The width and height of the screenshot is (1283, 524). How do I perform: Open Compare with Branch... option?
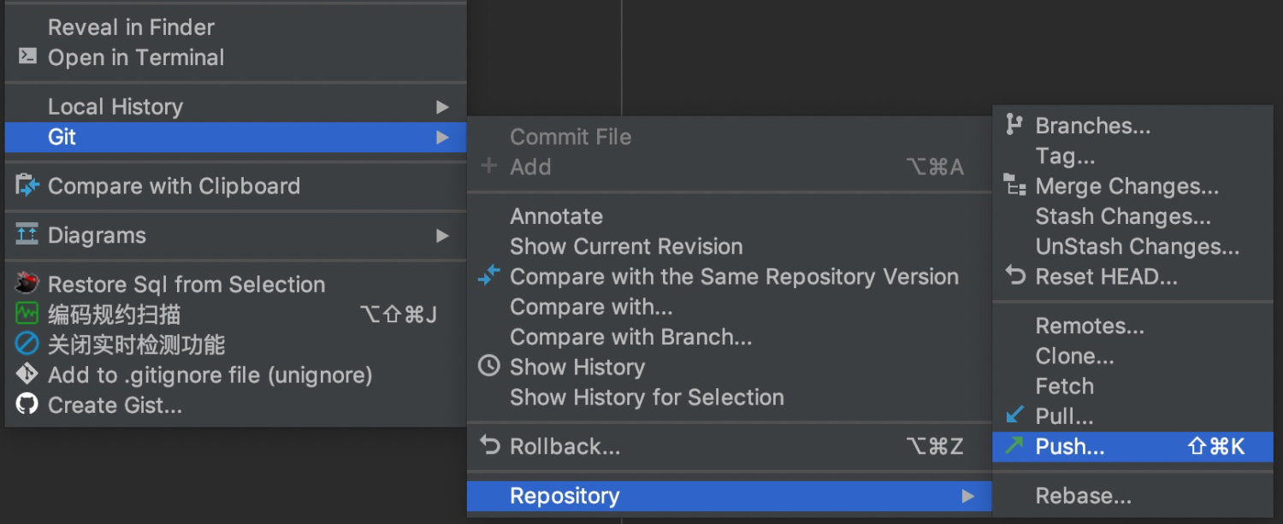630,337
